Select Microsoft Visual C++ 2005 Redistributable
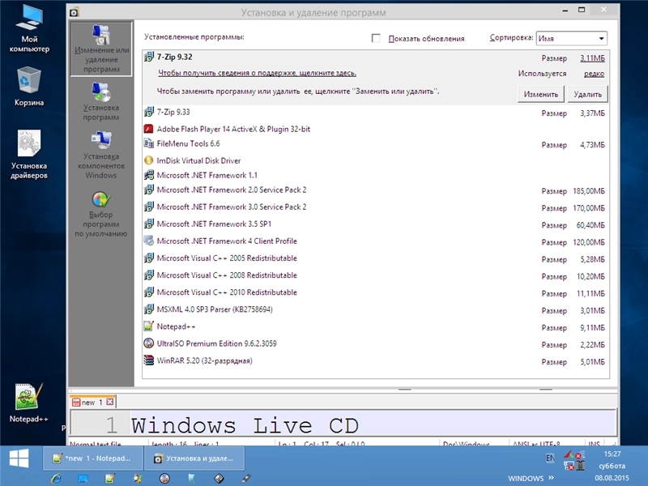 click(x=376, y=258)
